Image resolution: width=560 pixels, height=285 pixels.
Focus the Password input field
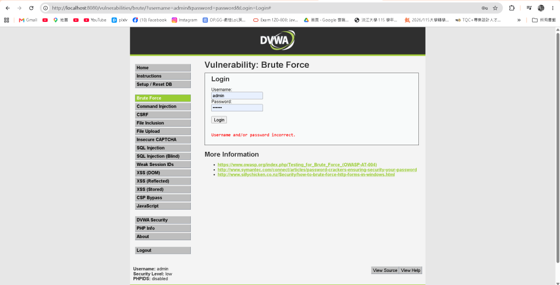[237, 108]
